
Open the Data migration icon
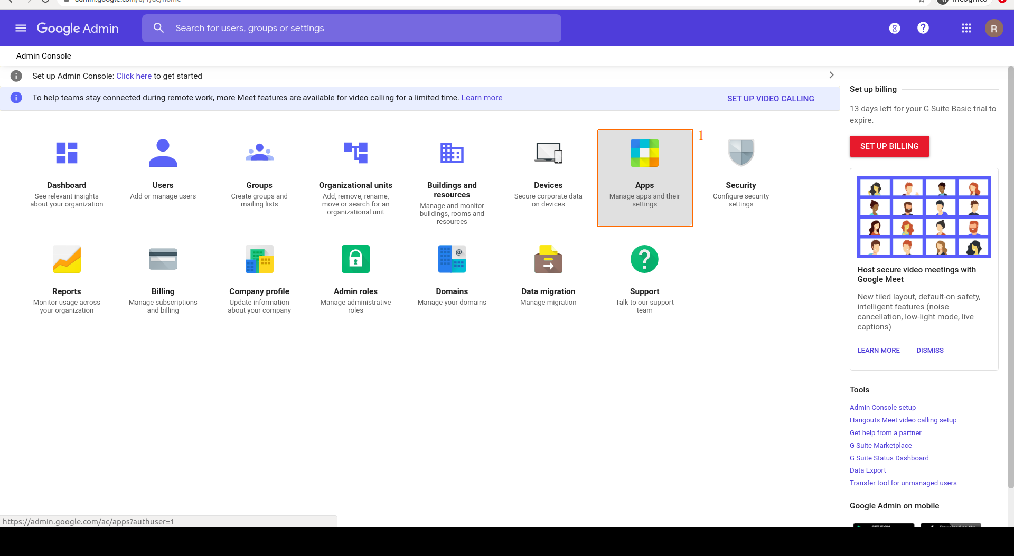[x=548, y=259]
